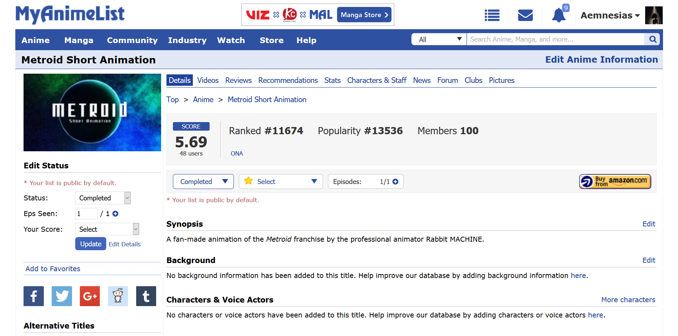
Task: Share on Facebook icon
Action: (x=34, y=296)
